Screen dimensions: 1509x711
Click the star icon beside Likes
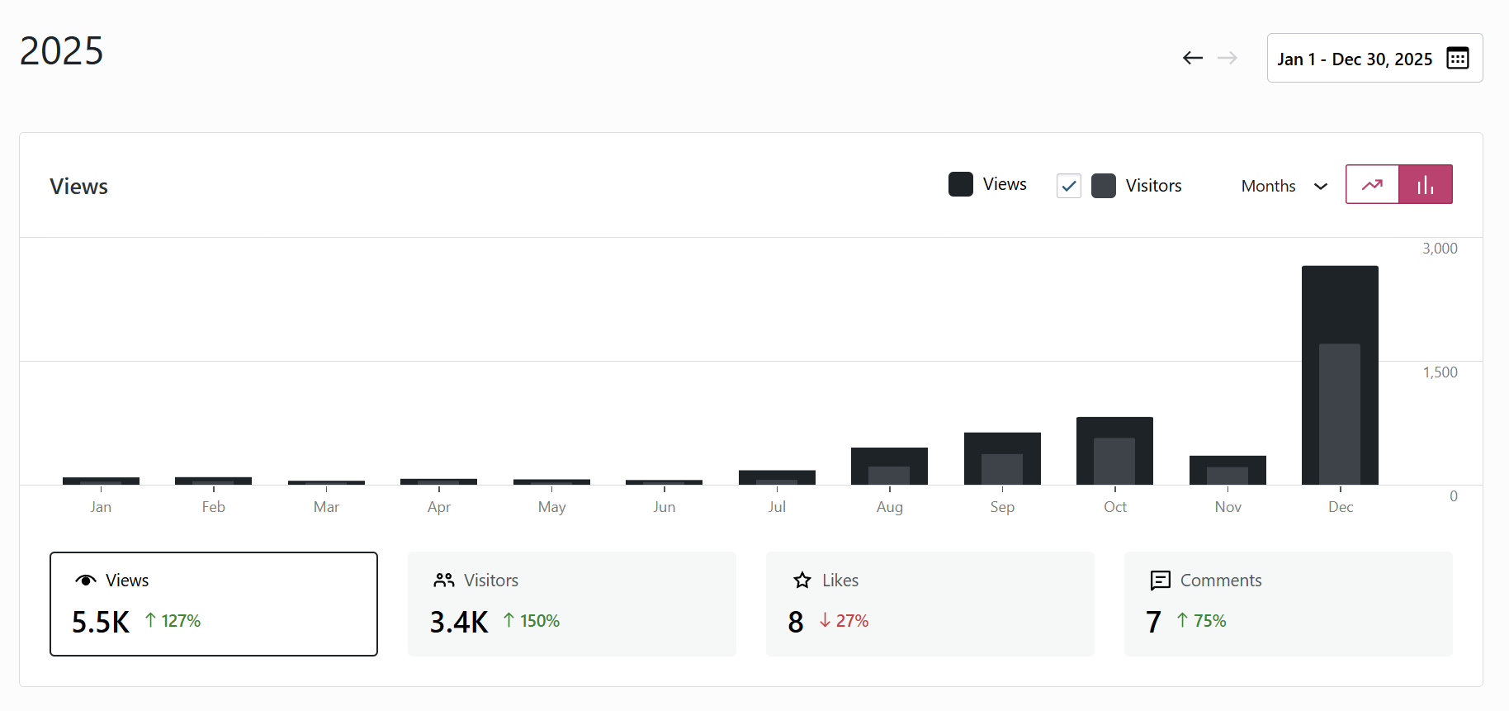pyautogui.click(x=802, y=581)
